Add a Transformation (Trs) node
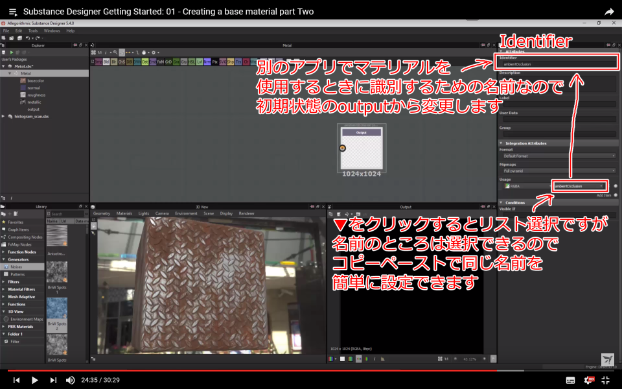The width and height of the screenshot is (622, 389). click(x=238, y=62)
